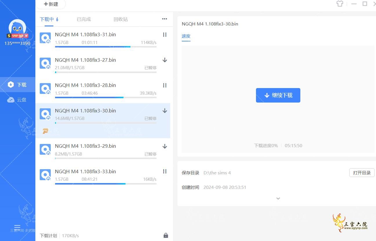Viewport: 376px width, 241px height.
Task: Resume download of fix3-27.bin
Action: (x=165, y=60)
